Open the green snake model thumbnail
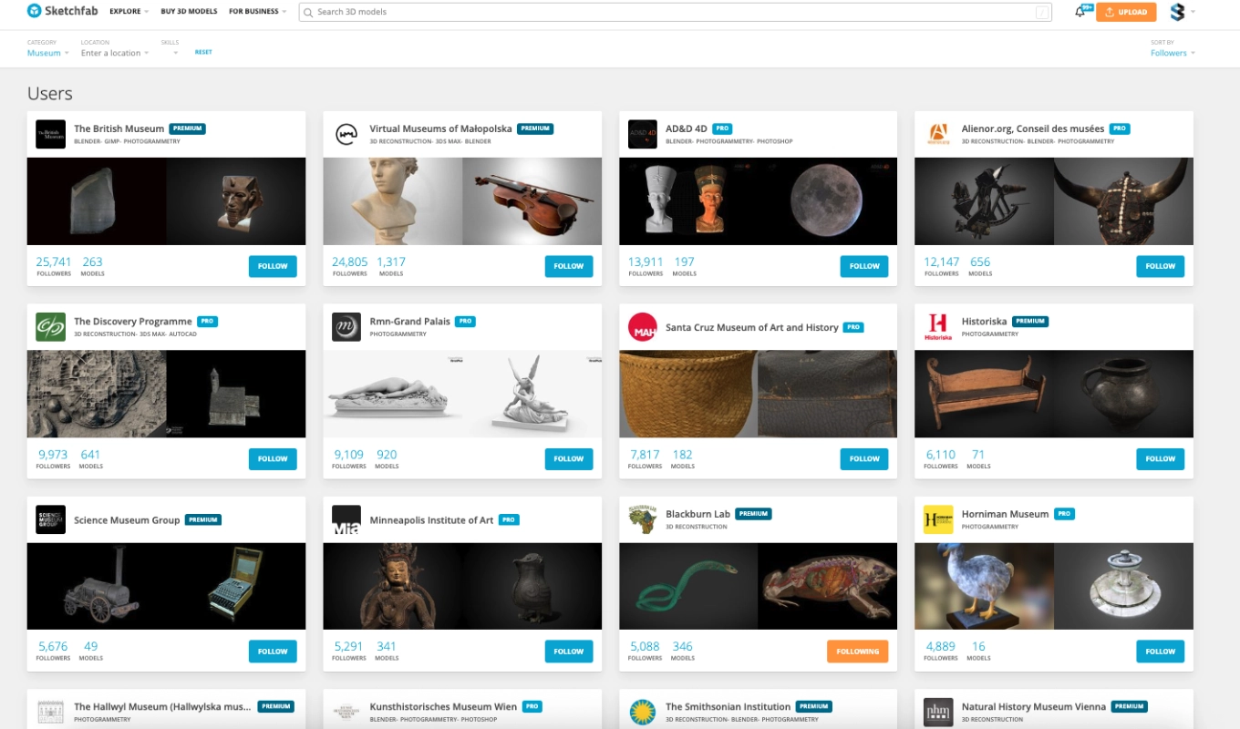The width and height of the screenshot is (1240, 729). (688, 586)
